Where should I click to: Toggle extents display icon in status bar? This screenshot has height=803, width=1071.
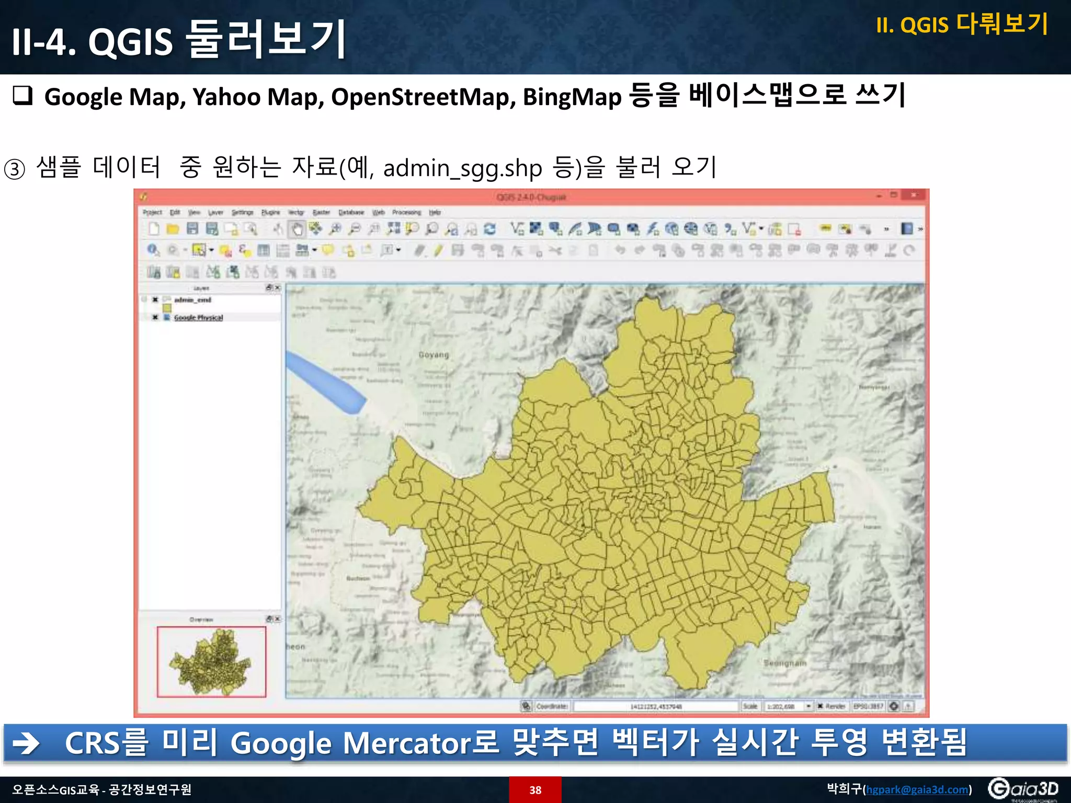(x=527, y=706)
